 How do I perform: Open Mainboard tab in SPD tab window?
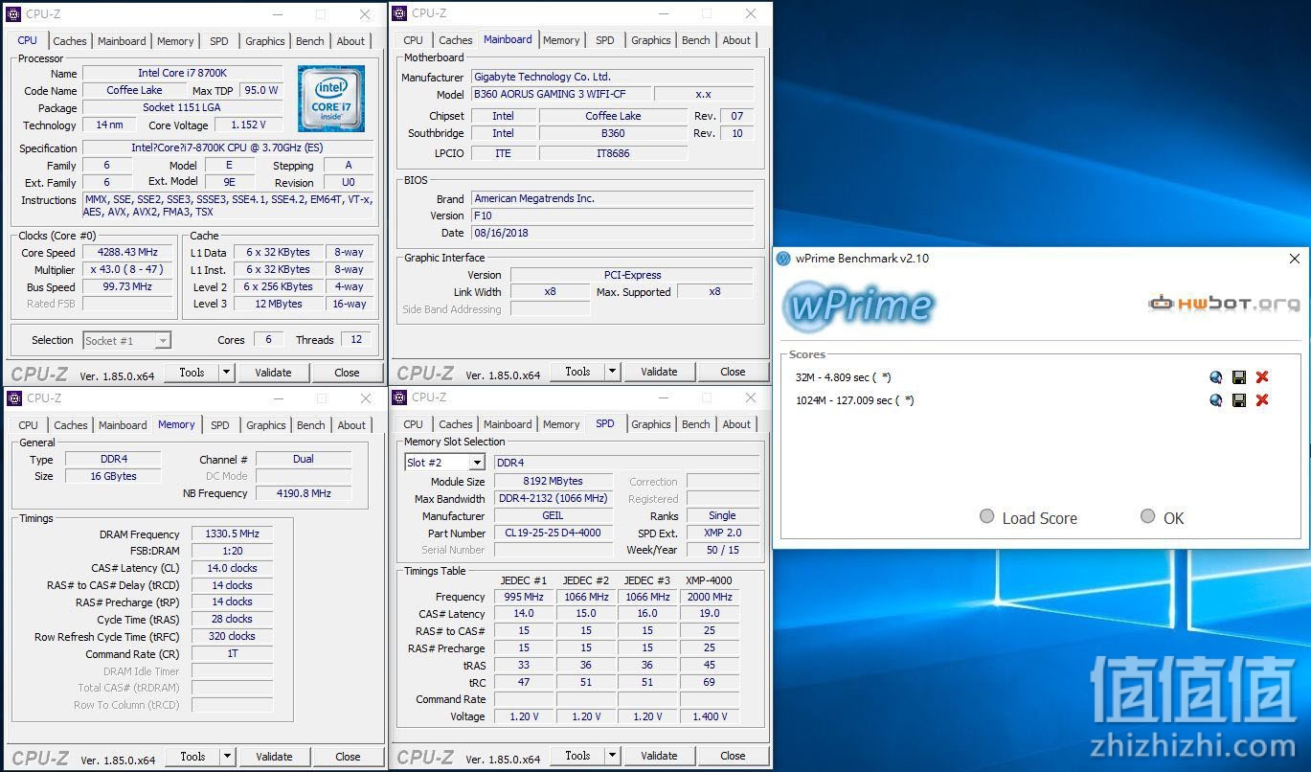tap(508, 424)
